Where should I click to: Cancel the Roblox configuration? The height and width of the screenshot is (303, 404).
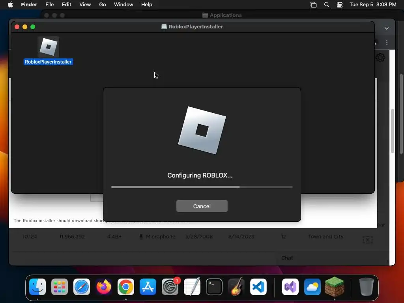202,206
